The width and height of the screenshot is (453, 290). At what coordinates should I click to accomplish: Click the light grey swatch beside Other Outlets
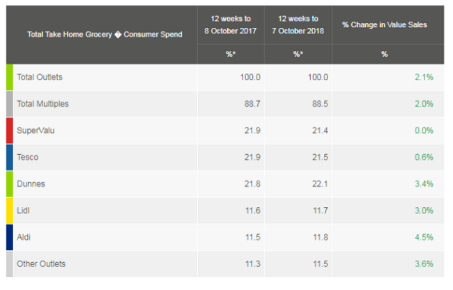coord(10,264)
